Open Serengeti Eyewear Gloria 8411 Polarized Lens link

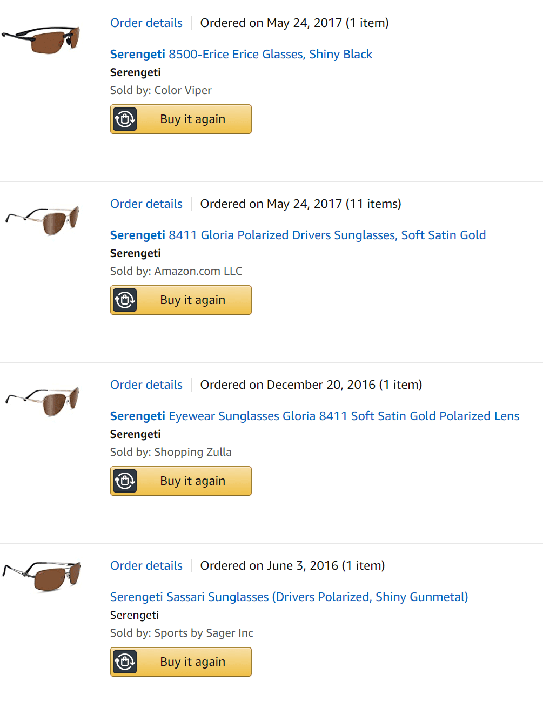tap(314, 416)
